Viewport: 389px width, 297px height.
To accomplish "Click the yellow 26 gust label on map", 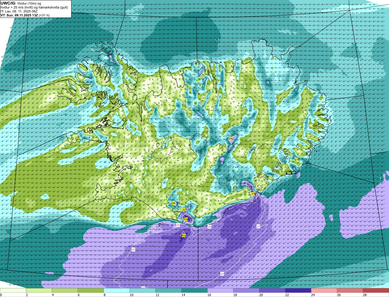I will coord(231,138).
